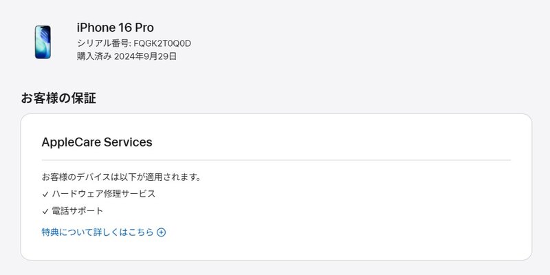Click the plus circle icon beside 特典について詳しくはこちら

pyautogui.click(x=162, y=232)
